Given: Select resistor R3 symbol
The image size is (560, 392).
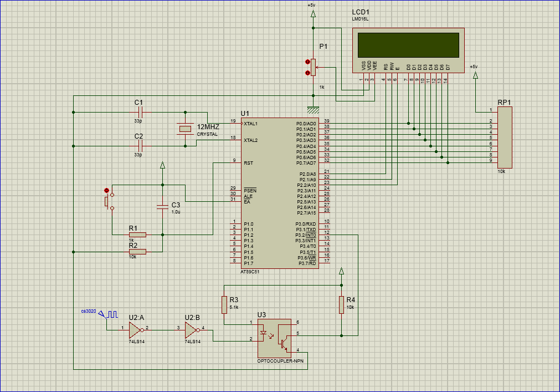Looking at the screenshot, I should [x=224, y=305].
